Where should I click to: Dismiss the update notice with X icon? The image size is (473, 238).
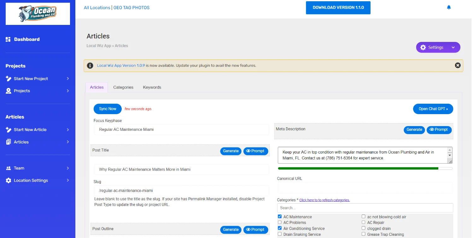click(458, 65)
